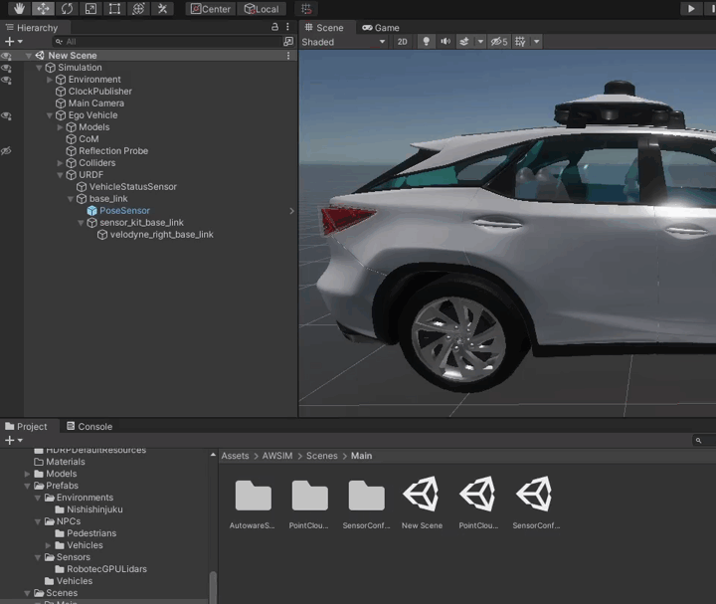Open Hierarchy create plus dropdown
Image resolution: width=716 pixels, height=604 pixels.
click(x=13, y=42)
